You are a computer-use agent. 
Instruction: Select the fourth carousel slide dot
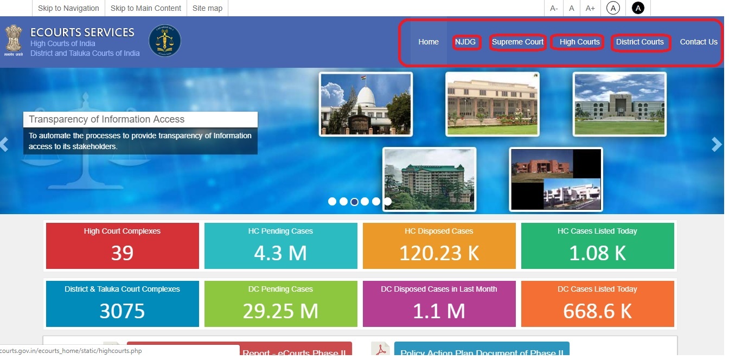366,201
